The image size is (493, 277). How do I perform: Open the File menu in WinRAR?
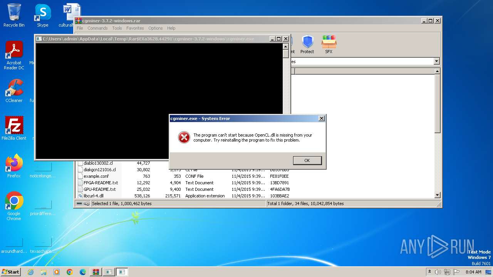pos(80,28)
